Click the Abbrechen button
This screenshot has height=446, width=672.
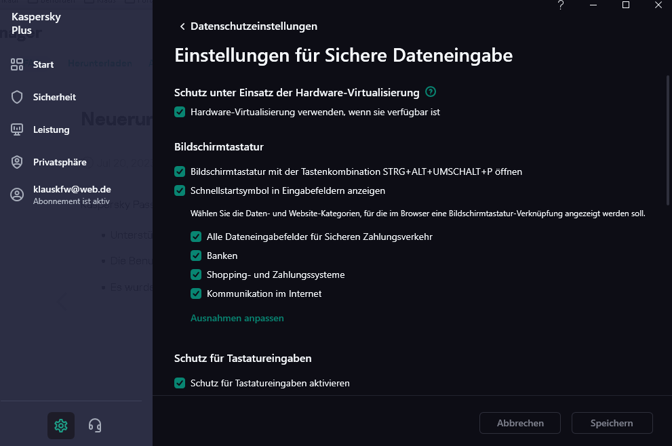tap(520, 423)
